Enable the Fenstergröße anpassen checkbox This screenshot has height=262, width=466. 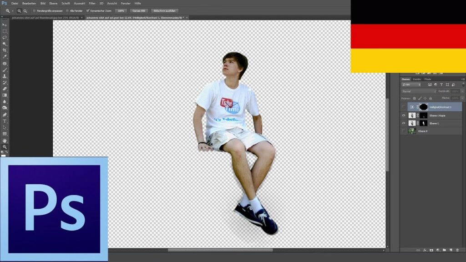(x=34, y=10)
